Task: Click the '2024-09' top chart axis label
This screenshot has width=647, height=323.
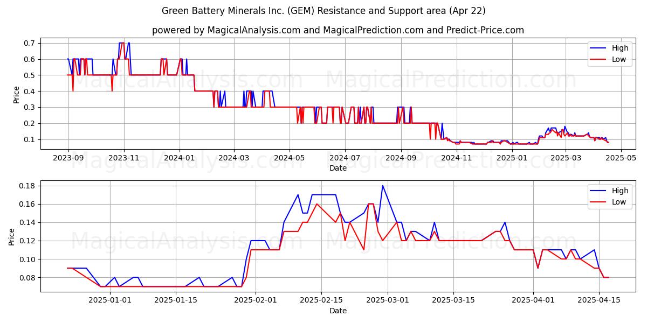Action: click(x=401, y=158)
